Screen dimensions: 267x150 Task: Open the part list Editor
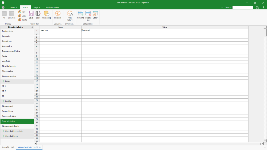pyautogui.click(x=95, y=15)
